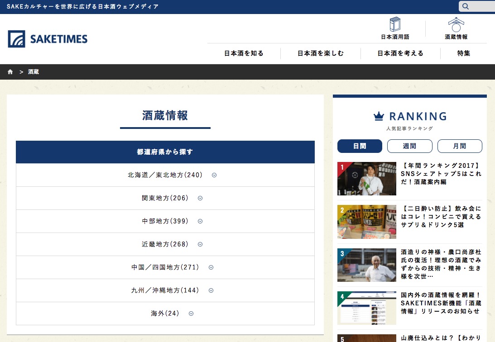Open the 日本酒を楽しむ menu
Viewport: 495px width, 342px height.
tap(321, 53)
